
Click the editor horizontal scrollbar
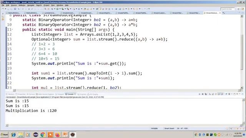127,90
